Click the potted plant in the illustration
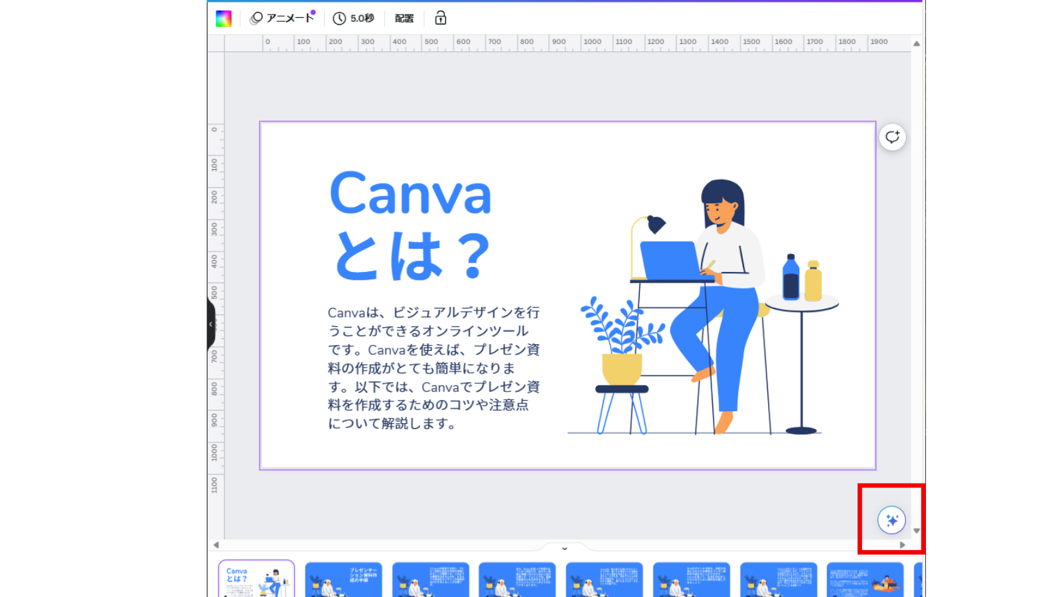The image size is (1062, 597). pos(622,365)
